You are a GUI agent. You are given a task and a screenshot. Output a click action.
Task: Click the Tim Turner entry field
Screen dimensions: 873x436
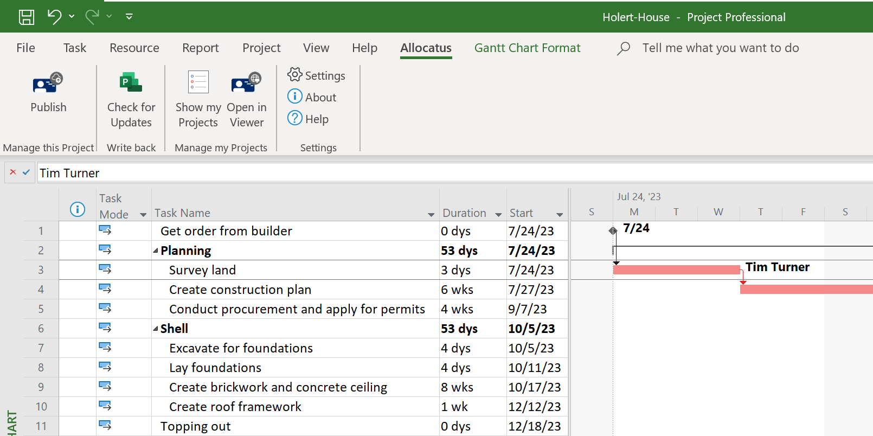point(455,173)
